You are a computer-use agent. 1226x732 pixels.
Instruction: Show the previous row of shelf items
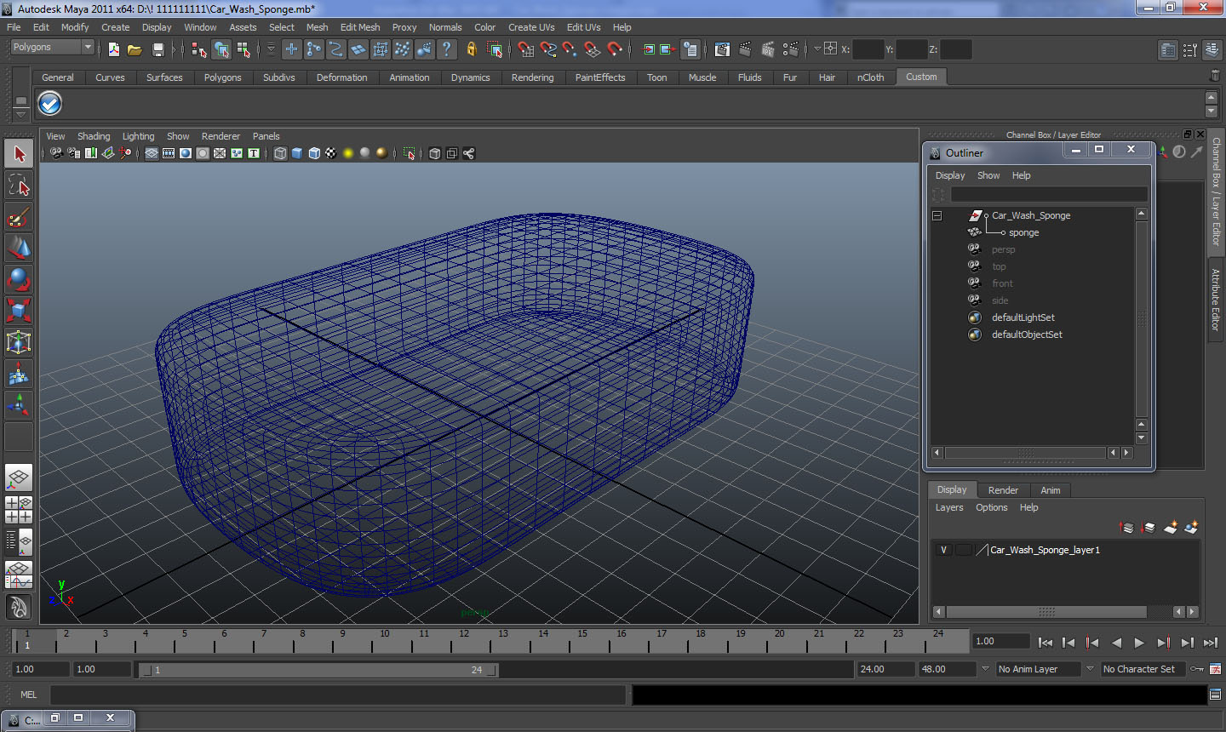click(1212, 97)
